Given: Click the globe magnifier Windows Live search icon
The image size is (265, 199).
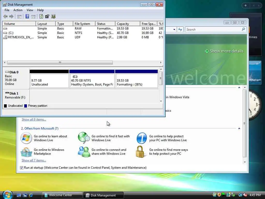Looking at the screenshot, I should point(84,138).
